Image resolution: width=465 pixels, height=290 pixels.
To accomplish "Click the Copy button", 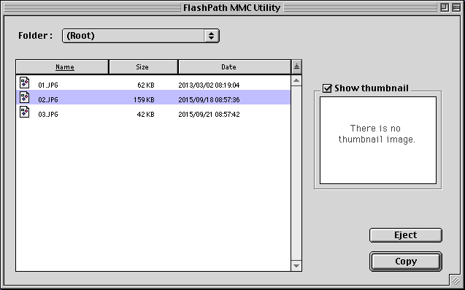I will point(406,262).
